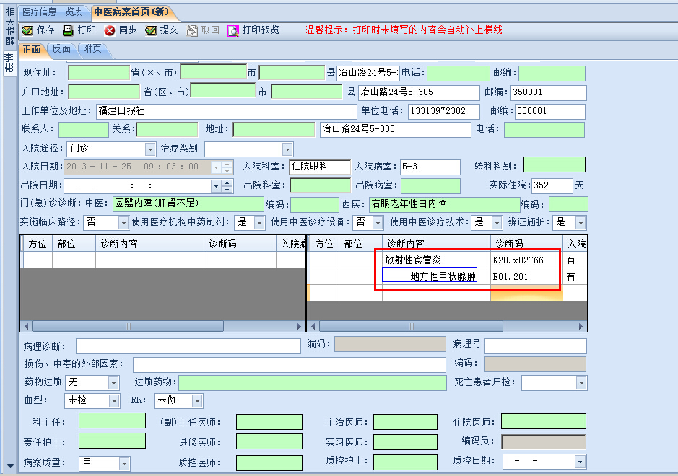Click the 打印 printer icon
Image resolution: width=678 pixels, height=476 pixels.
tap(68, 30)
